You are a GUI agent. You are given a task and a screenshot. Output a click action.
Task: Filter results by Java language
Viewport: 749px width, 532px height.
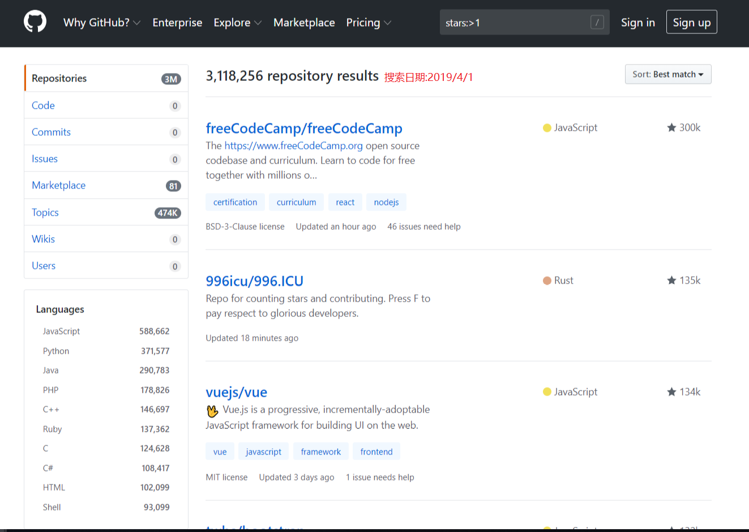pos(106,370)
